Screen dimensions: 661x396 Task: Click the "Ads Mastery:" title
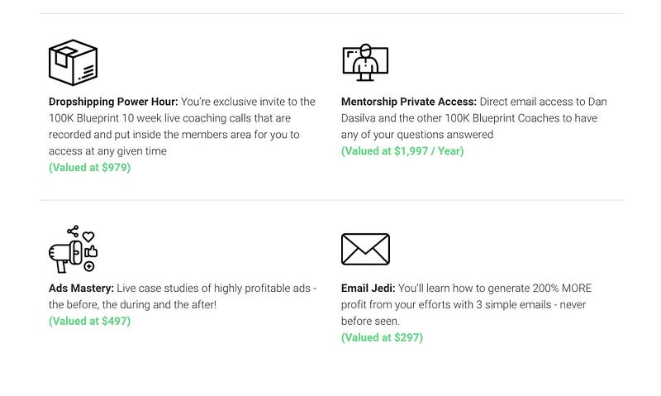[81, 289]
